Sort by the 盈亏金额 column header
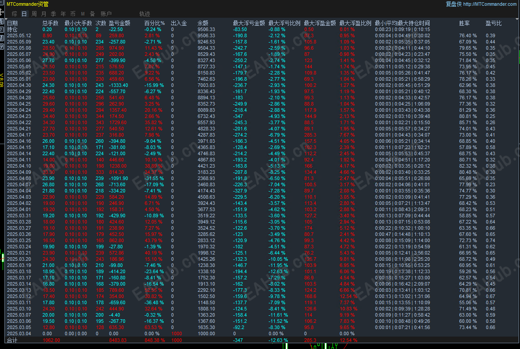 click(119, 23)
